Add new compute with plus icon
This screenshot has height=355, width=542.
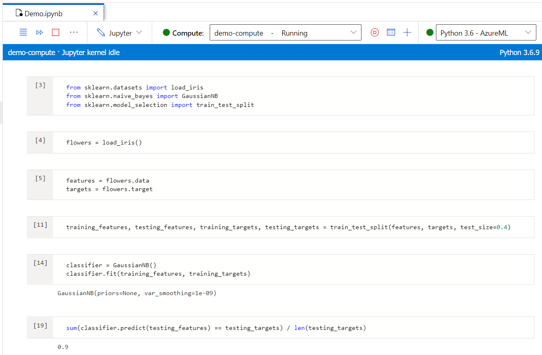click(x=407, y=33)
